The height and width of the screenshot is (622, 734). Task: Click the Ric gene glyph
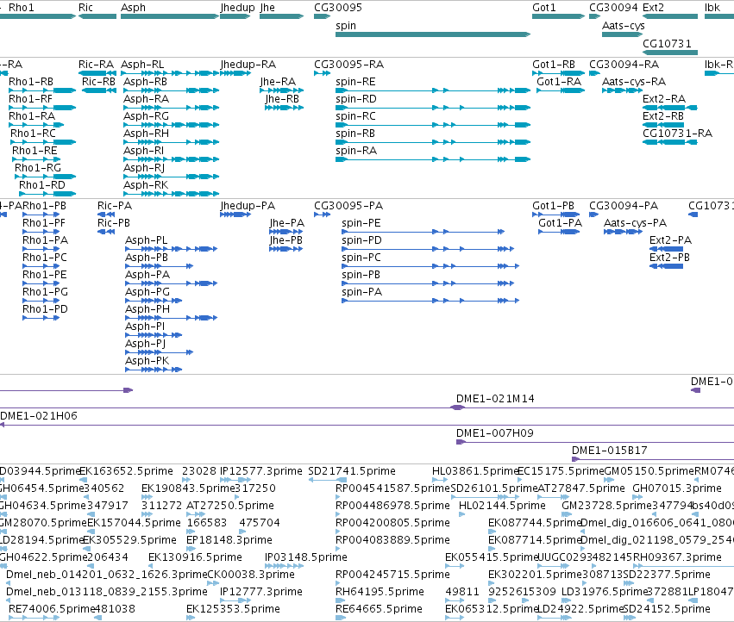(x=97, y=16)
